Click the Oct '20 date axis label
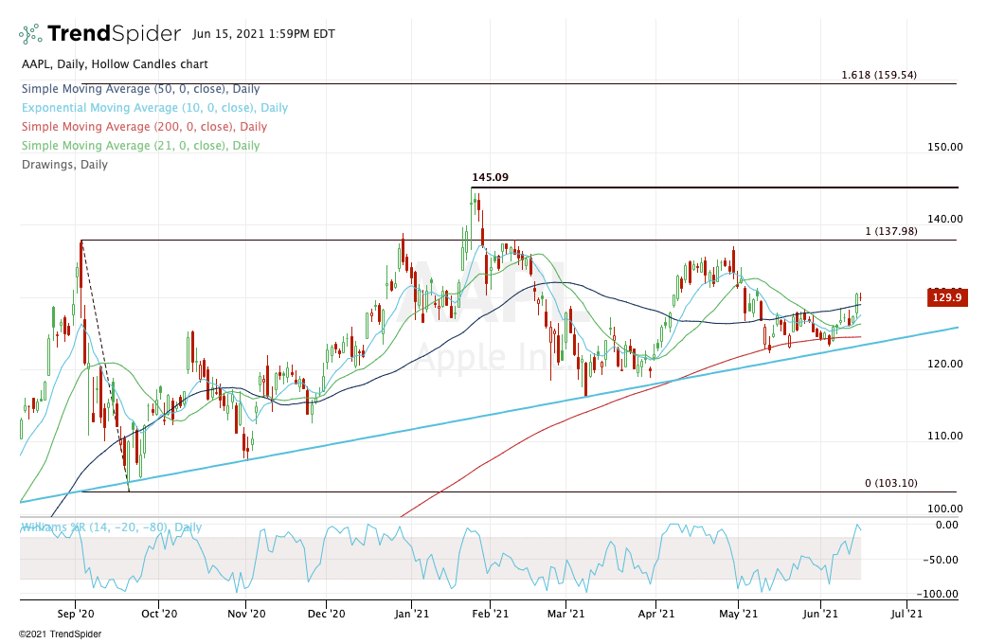The height and width of the screenshot is (643, 987). coord(159,614)
